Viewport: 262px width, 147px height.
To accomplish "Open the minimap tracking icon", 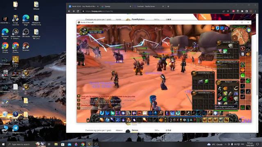I will (231, 30).
